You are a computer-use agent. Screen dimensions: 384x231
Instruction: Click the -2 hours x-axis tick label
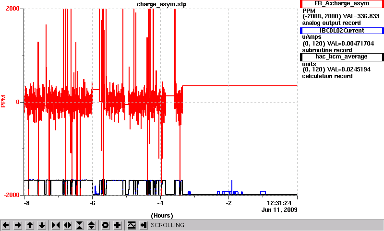[228, 203]
